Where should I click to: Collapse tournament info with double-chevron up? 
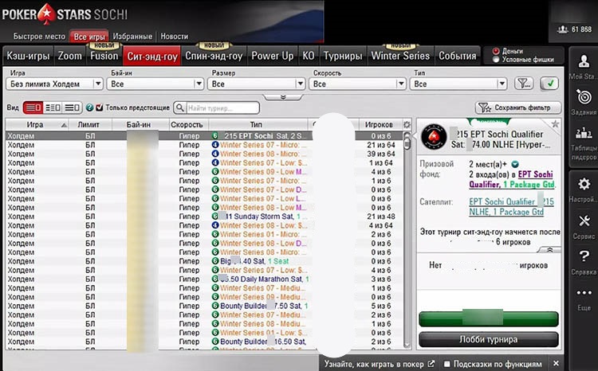click(x=549, y=249)
